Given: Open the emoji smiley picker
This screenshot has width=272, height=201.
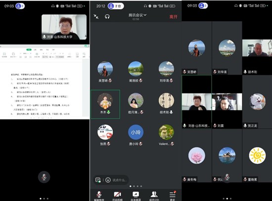Looking at the screenshot, I should point(108,180).
